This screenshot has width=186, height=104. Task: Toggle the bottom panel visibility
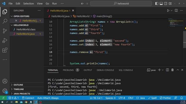click(x=161, y=3)
